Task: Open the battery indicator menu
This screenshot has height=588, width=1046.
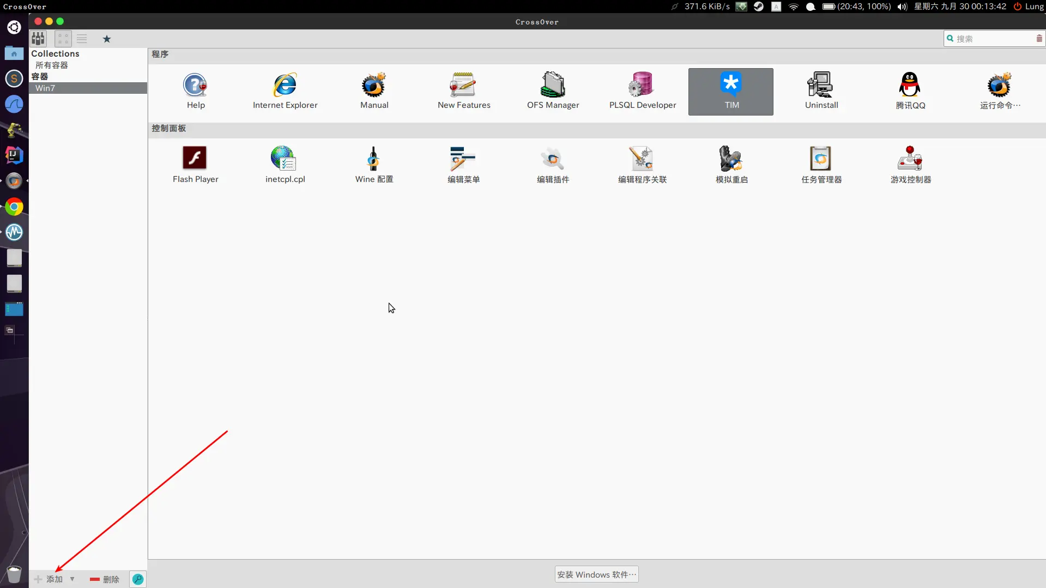Action: [856, 7]
